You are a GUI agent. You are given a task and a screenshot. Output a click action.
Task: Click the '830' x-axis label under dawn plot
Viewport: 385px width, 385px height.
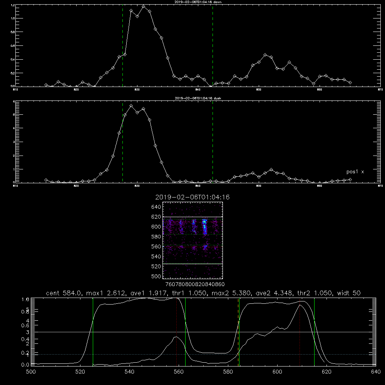point(137,90)
